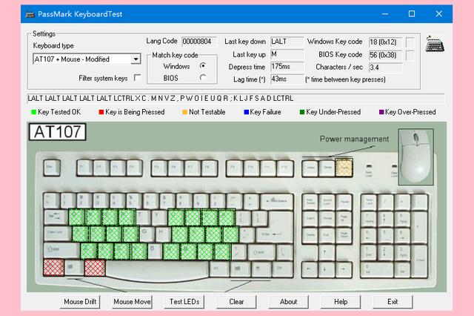Select Windows match key code radio
The height and width of the screenshot is (316, 474).
tap(202, 66)
